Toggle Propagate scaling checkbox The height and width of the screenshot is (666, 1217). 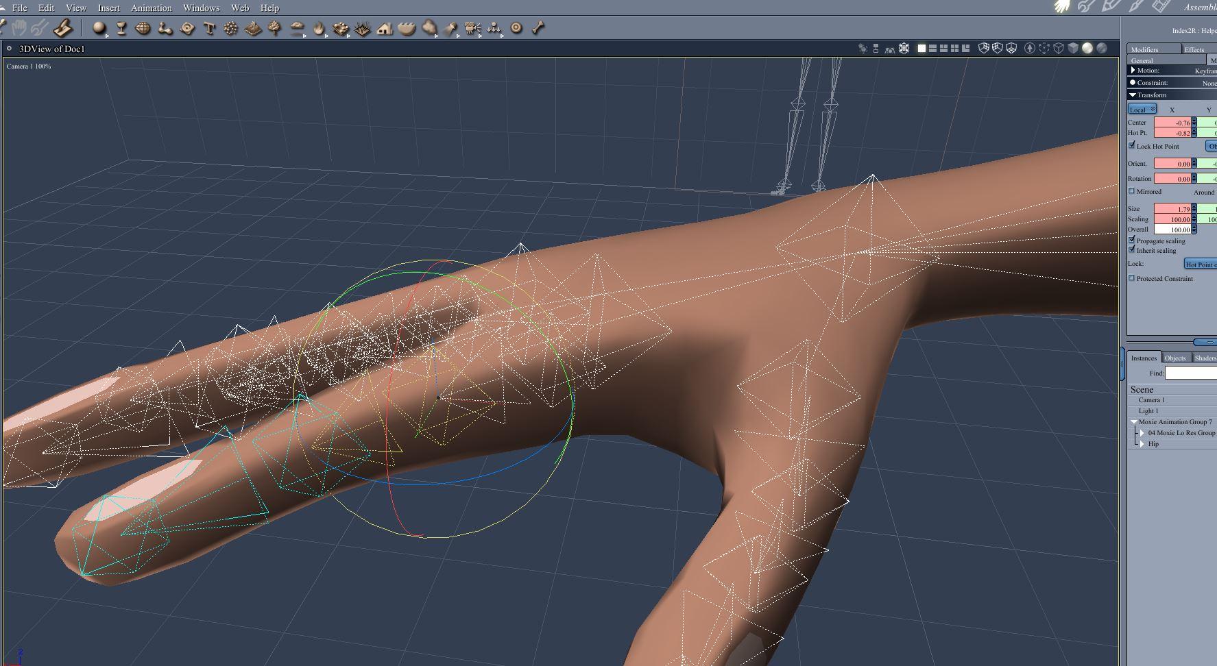pyautogui.click(x=1132, y=240)
